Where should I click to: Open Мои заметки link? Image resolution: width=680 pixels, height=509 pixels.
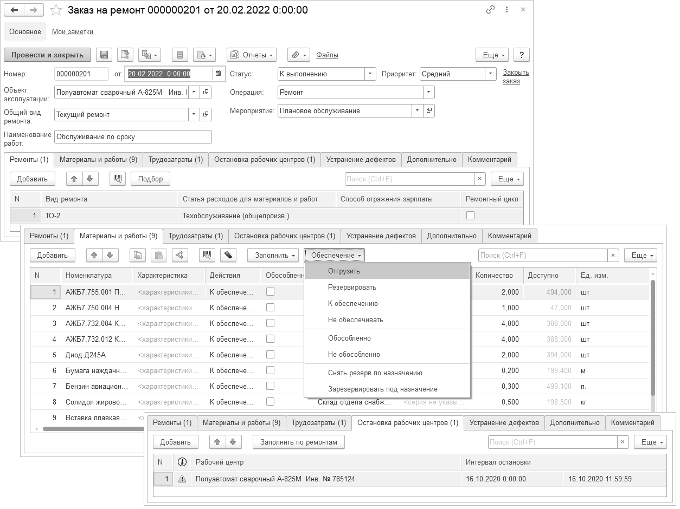(73, 31)
